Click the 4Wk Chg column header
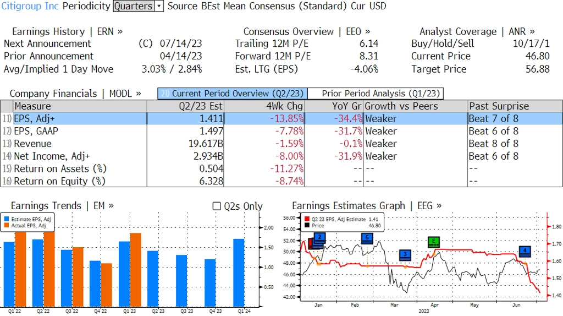This screenshot has height=316, width=563. pos(264,106)
